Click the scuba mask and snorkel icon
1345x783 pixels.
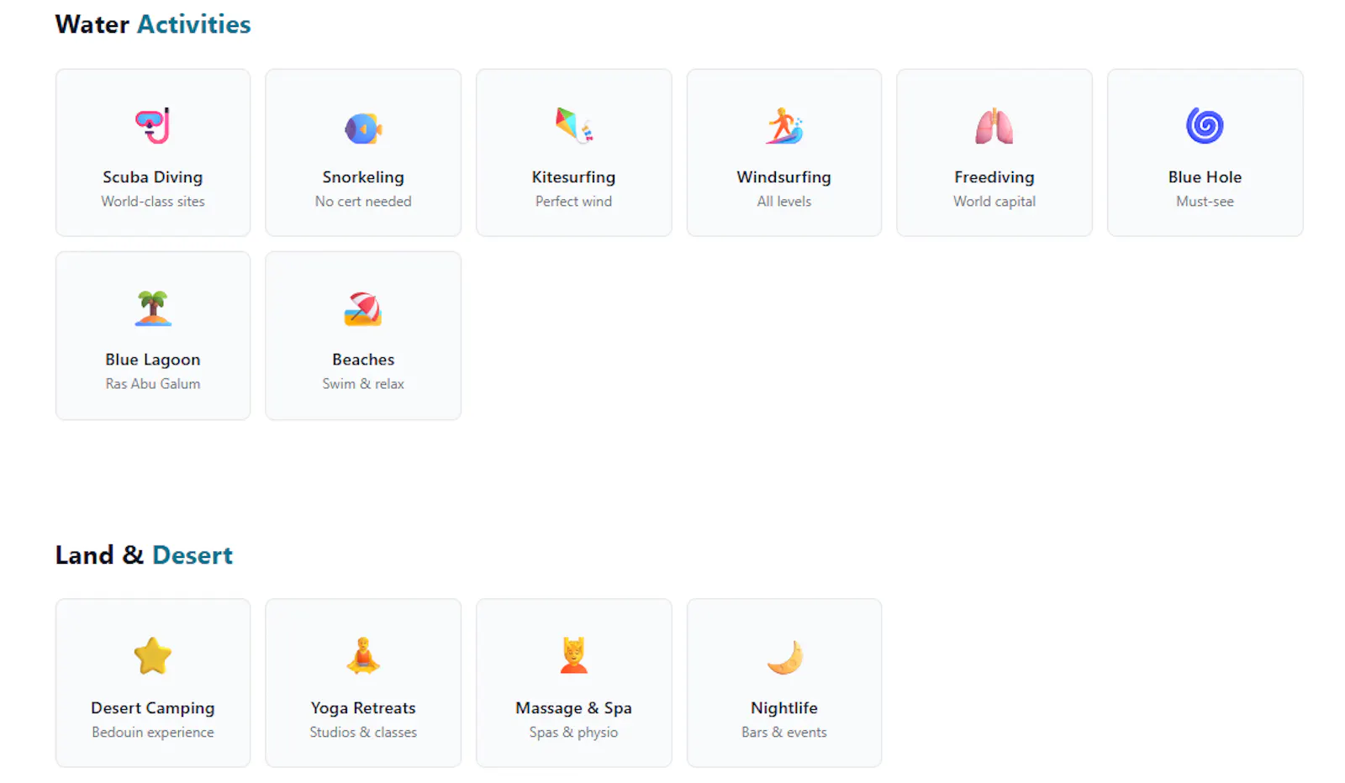[153, 126]
